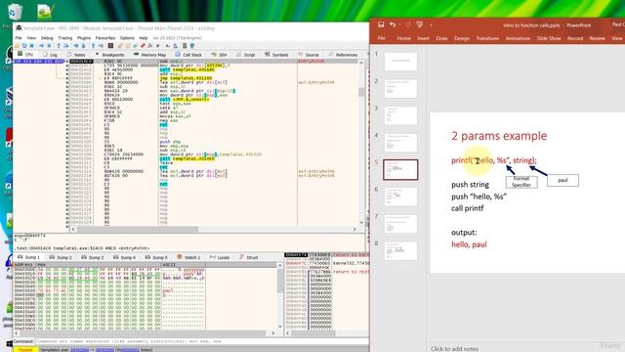Open the Recycle Bin desktop icon

14,12
